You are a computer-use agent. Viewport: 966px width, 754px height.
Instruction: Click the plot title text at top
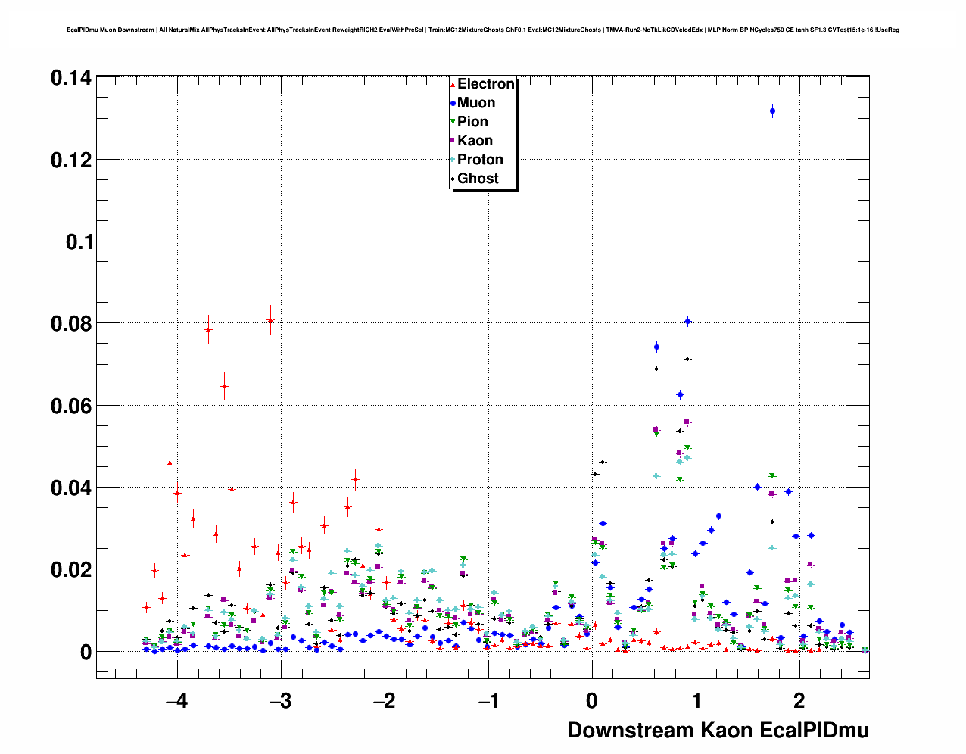[483, 30]
